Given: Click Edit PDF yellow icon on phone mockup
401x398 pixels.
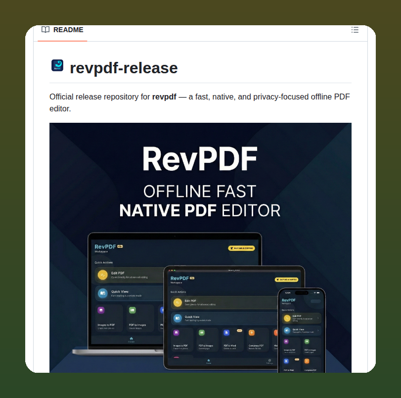Looking at the screenshot, I should [x=287, y=318].
